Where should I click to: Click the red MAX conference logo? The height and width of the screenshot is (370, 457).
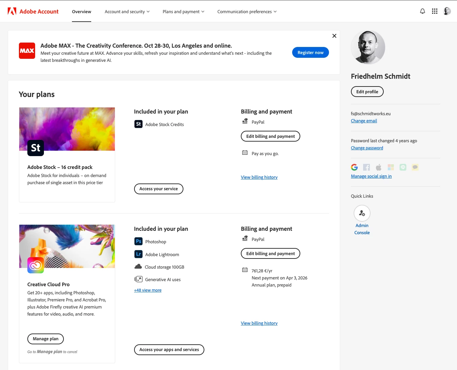click(x=27, y=51)
